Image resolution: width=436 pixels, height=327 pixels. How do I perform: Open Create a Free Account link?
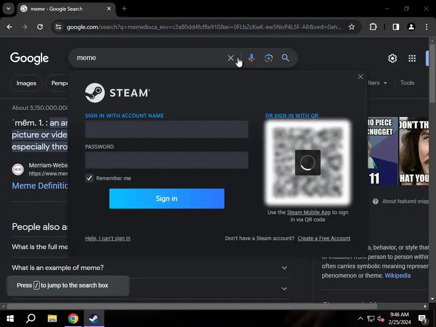324,238
